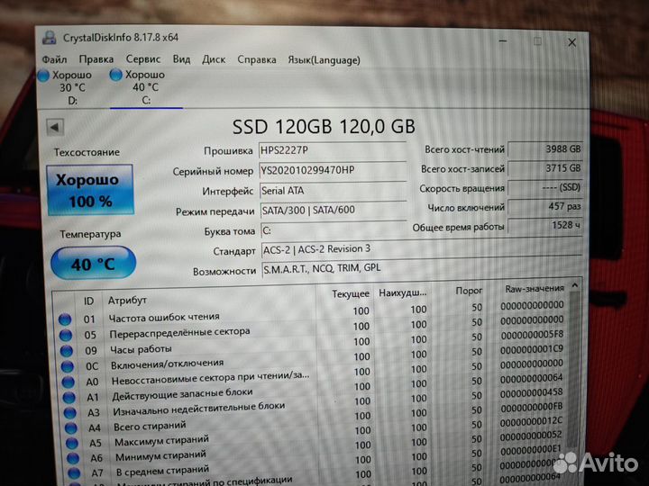Click the Прошивка field HPS2227P
This screenshot has width=649, height=486.
point(333,150)
